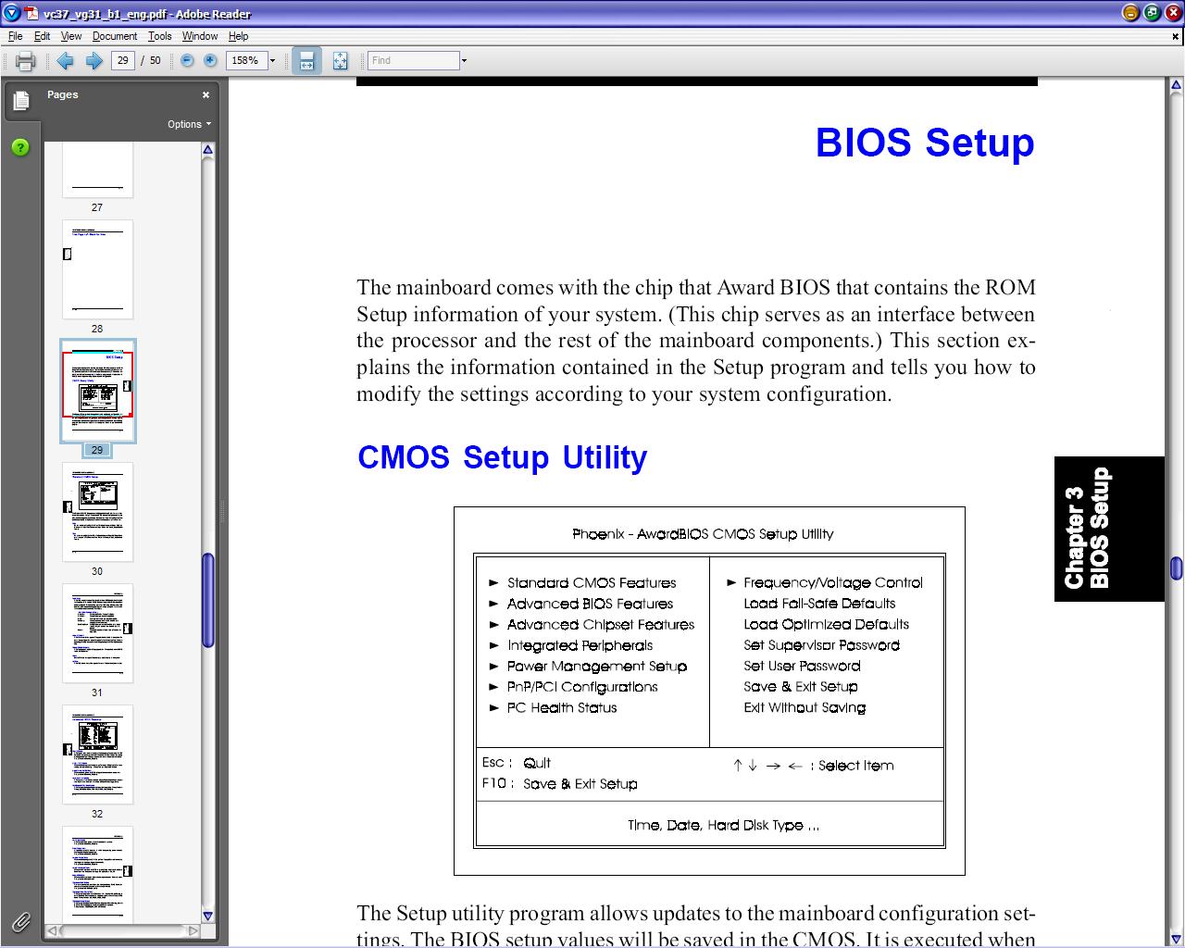Click the current page number field

[122, 60]
